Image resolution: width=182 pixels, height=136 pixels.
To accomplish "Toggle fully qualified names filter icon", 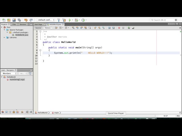I will [x=22, y=112].
